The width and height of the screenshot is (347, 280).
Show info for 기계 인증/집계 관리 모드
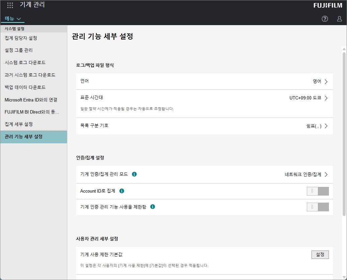pos(134,174)
